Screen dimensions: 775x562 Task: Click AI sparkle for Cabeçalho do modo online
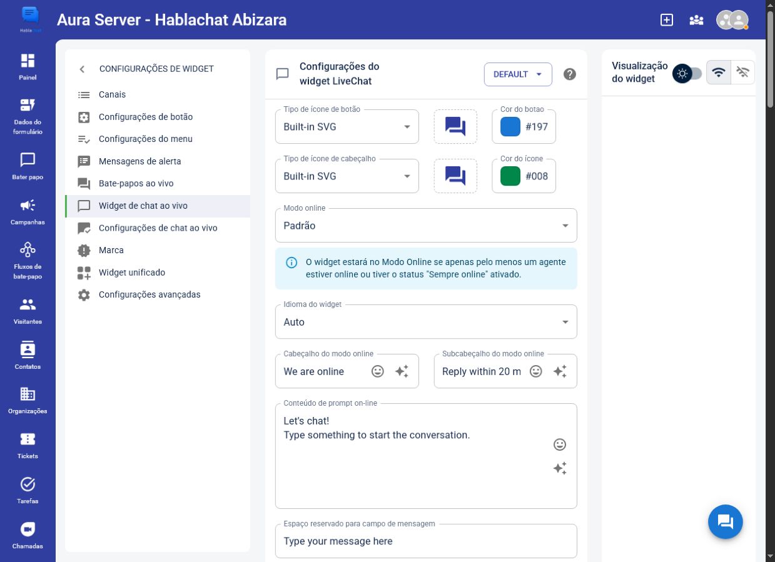402,371
